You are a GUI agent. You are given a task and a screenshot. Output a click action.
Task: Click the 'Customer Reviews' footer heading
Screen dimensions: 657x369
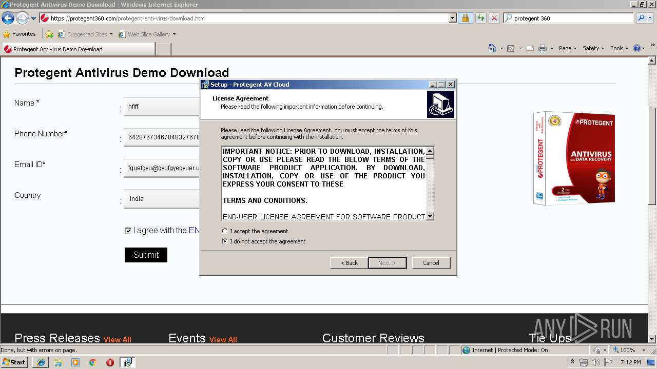(x=373, y=338)
